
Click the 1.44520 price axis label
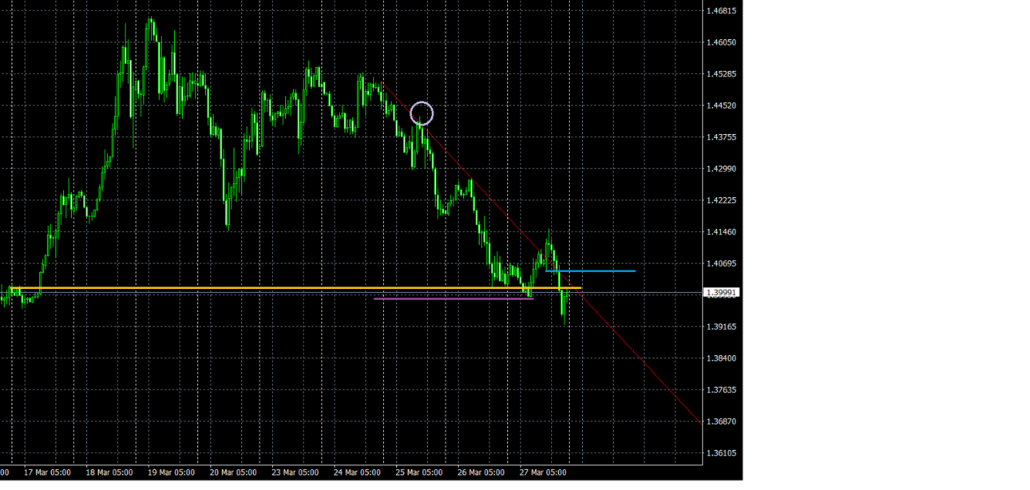coord(722,105)
